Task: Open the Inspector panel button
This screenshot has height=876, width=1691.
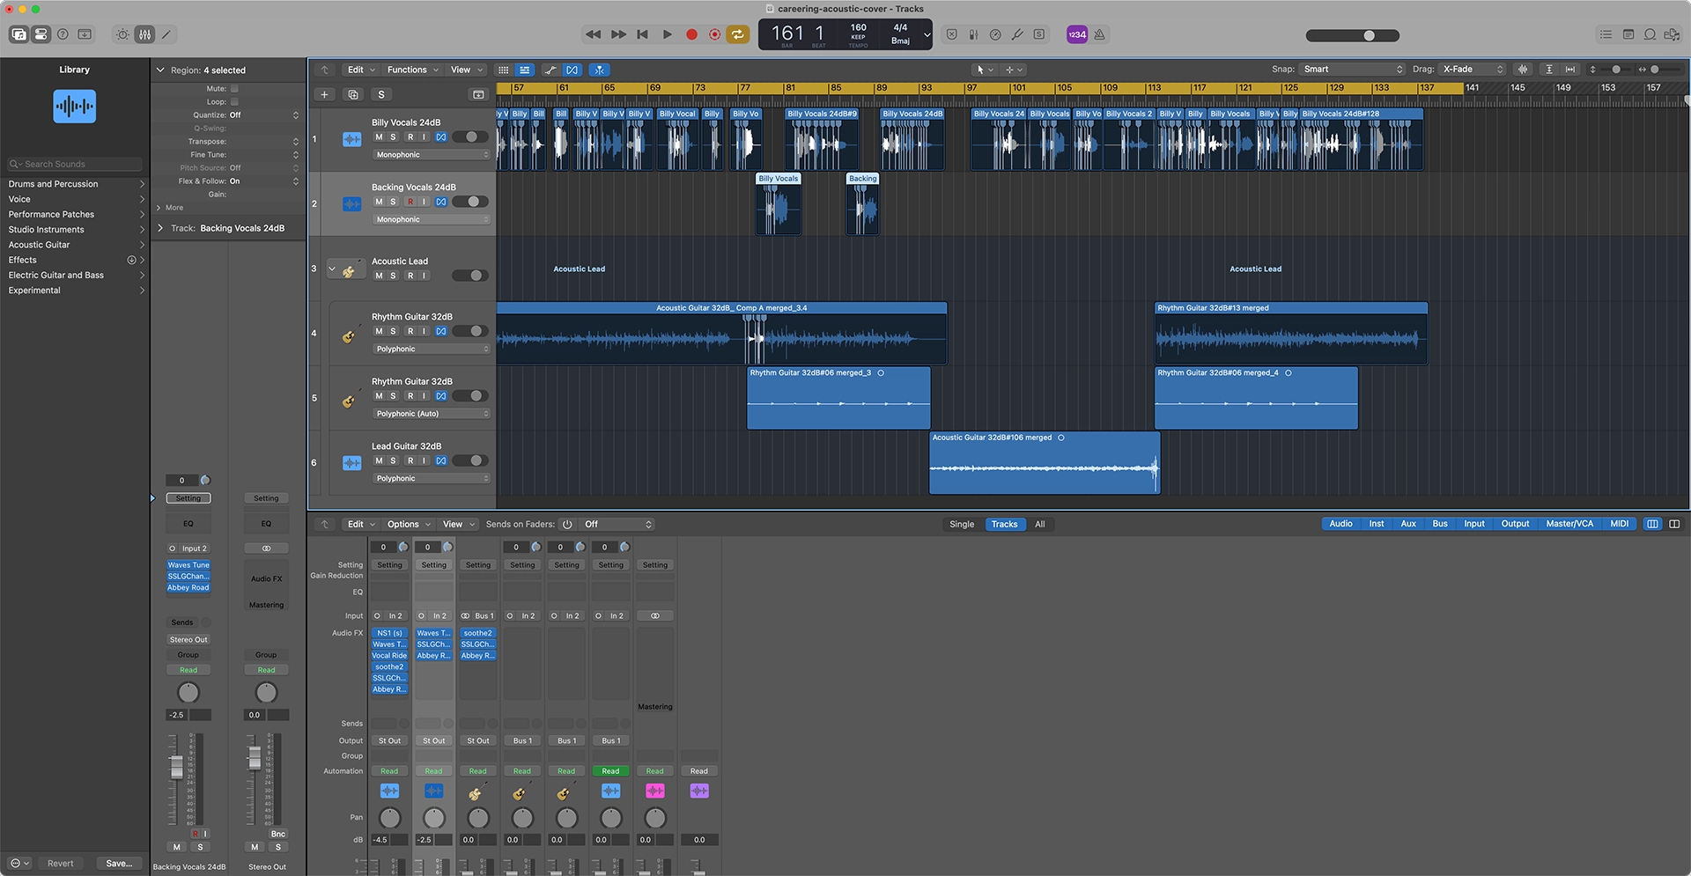Action: [x=41, y=34]
